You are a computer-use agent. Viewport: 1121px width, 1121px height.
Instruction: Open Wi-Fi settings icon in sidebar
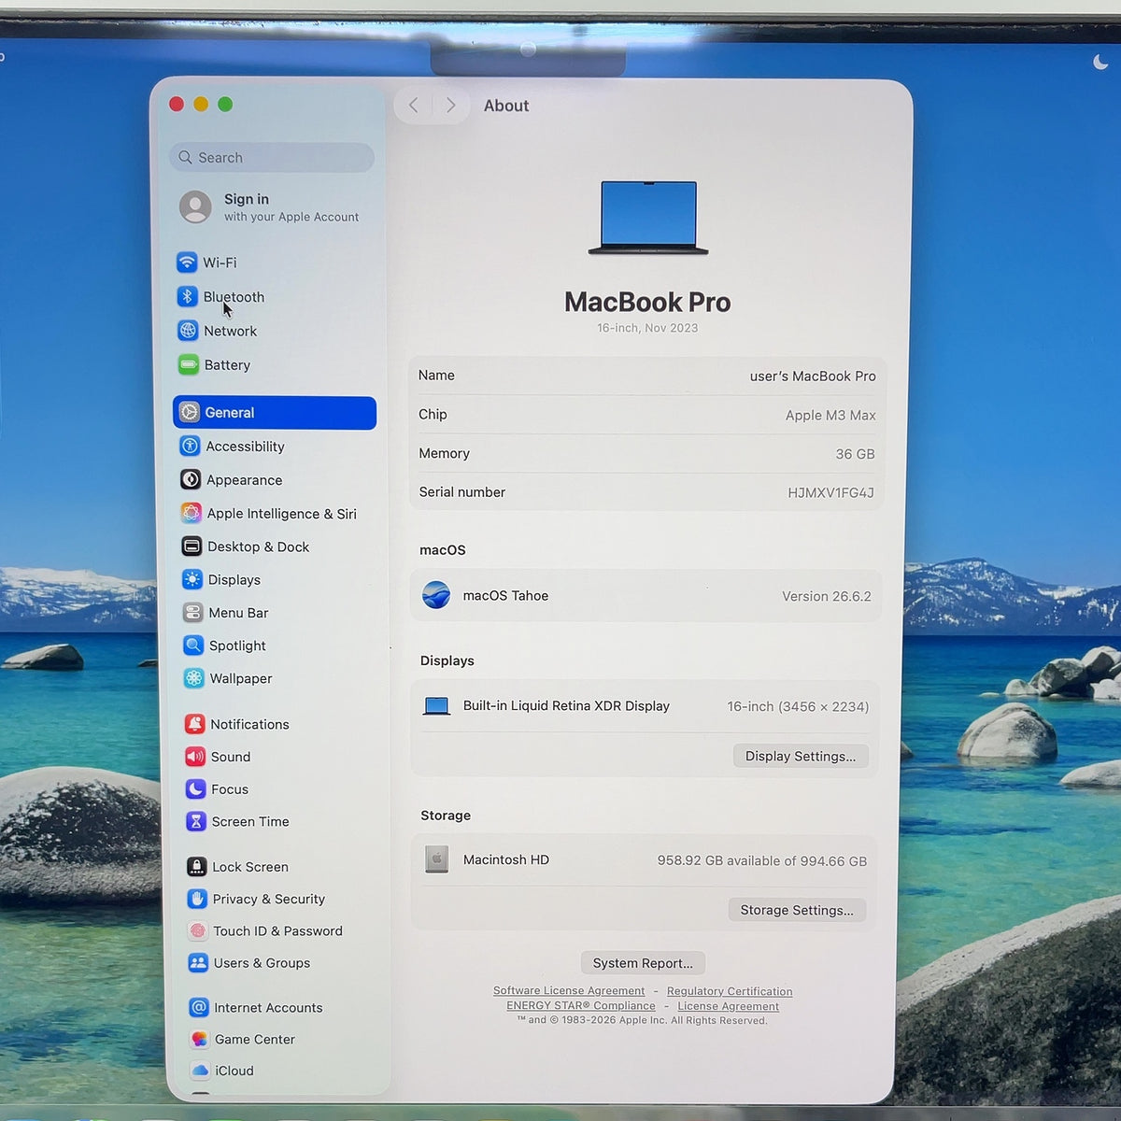tap(187, 263)
